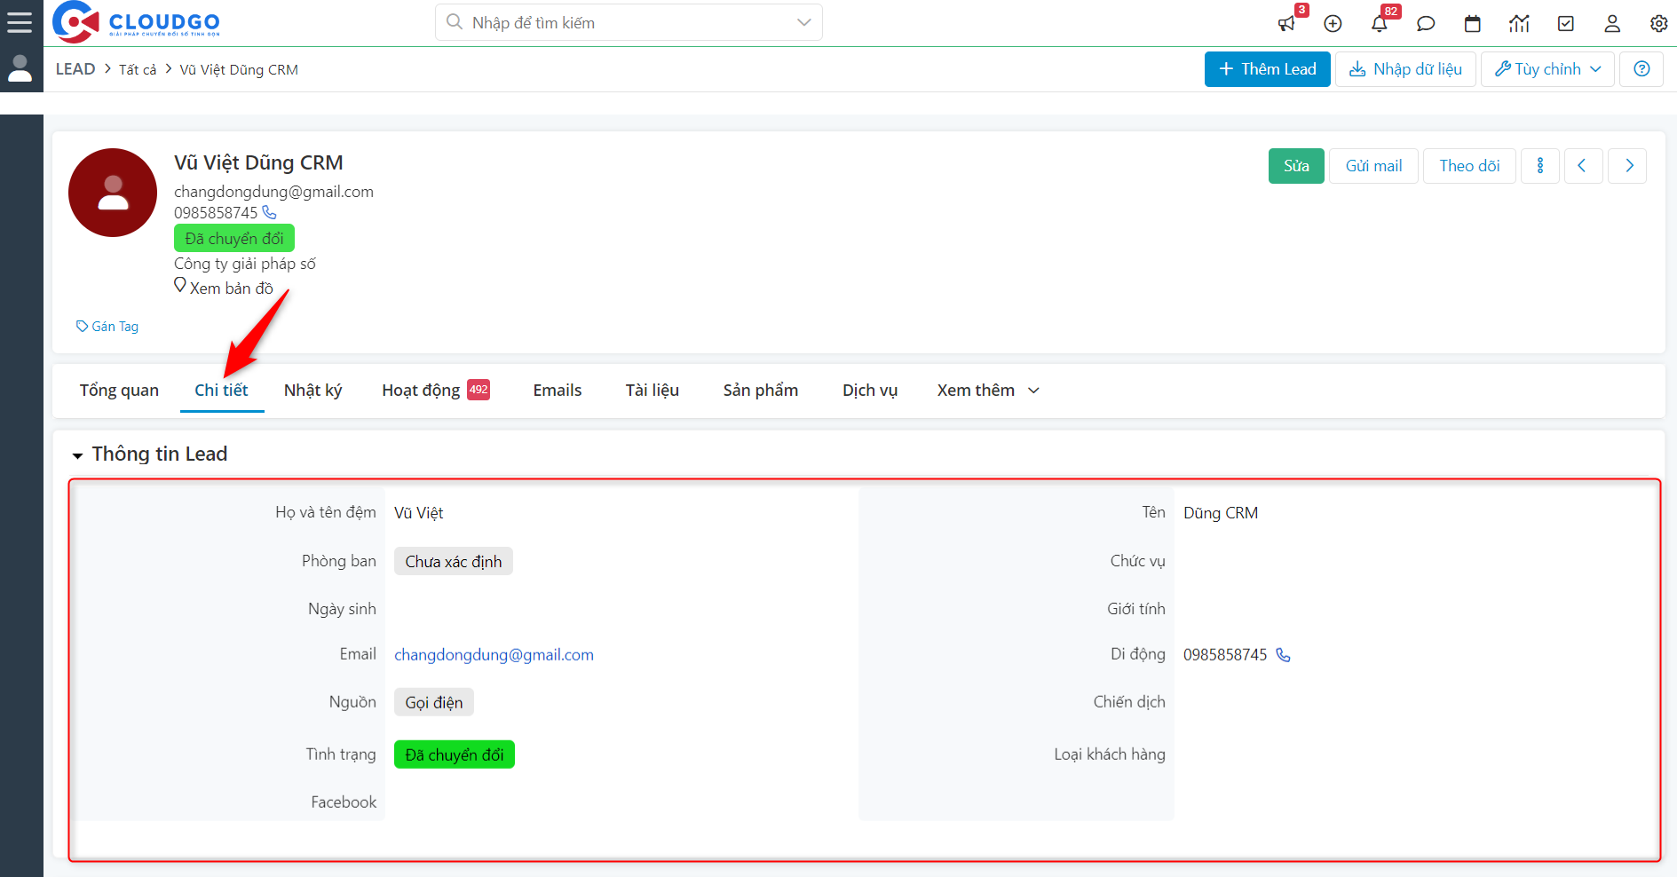Open tasks using the checkbox icon

1565,24
